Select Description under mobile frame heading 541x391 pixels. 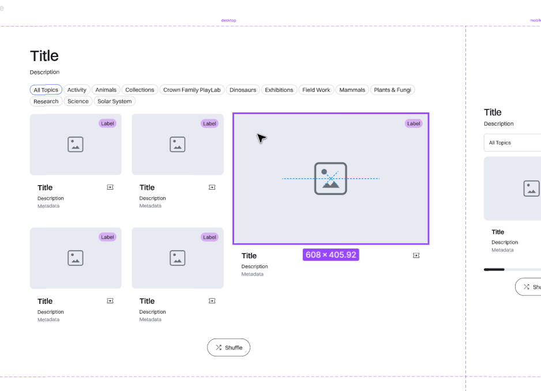498,123
